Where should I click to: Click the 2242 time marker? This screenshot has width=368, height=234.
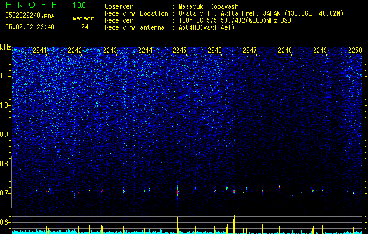point(75,50)
